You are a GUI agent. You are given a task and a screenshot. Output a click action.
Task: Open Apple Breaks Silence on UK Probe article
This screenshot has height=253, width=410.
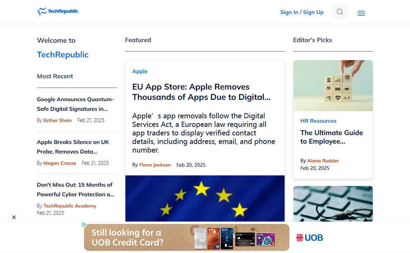(73, 147)
